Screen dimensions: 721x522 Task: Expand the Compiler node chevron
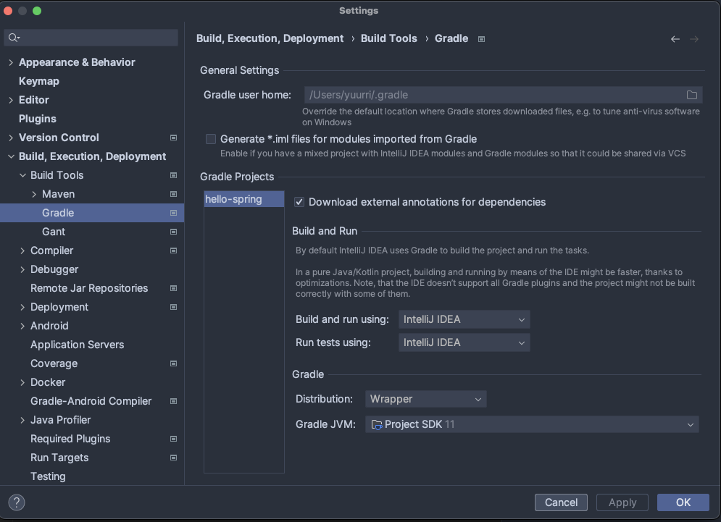pos(22,251)
